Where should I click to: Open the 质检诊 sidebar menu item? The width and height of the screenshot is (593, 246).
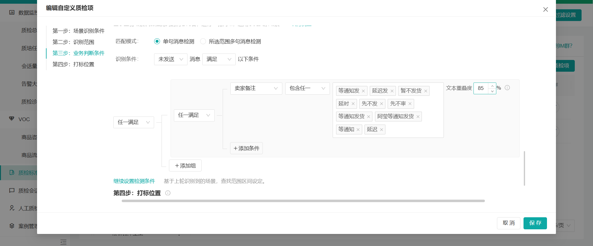pyautogui.click(x=29, y=102)
